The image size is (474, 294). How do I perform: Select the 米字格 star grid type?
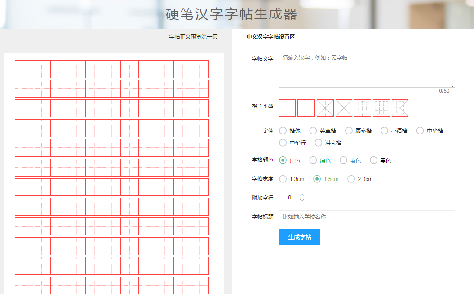(x=325, y=108)
